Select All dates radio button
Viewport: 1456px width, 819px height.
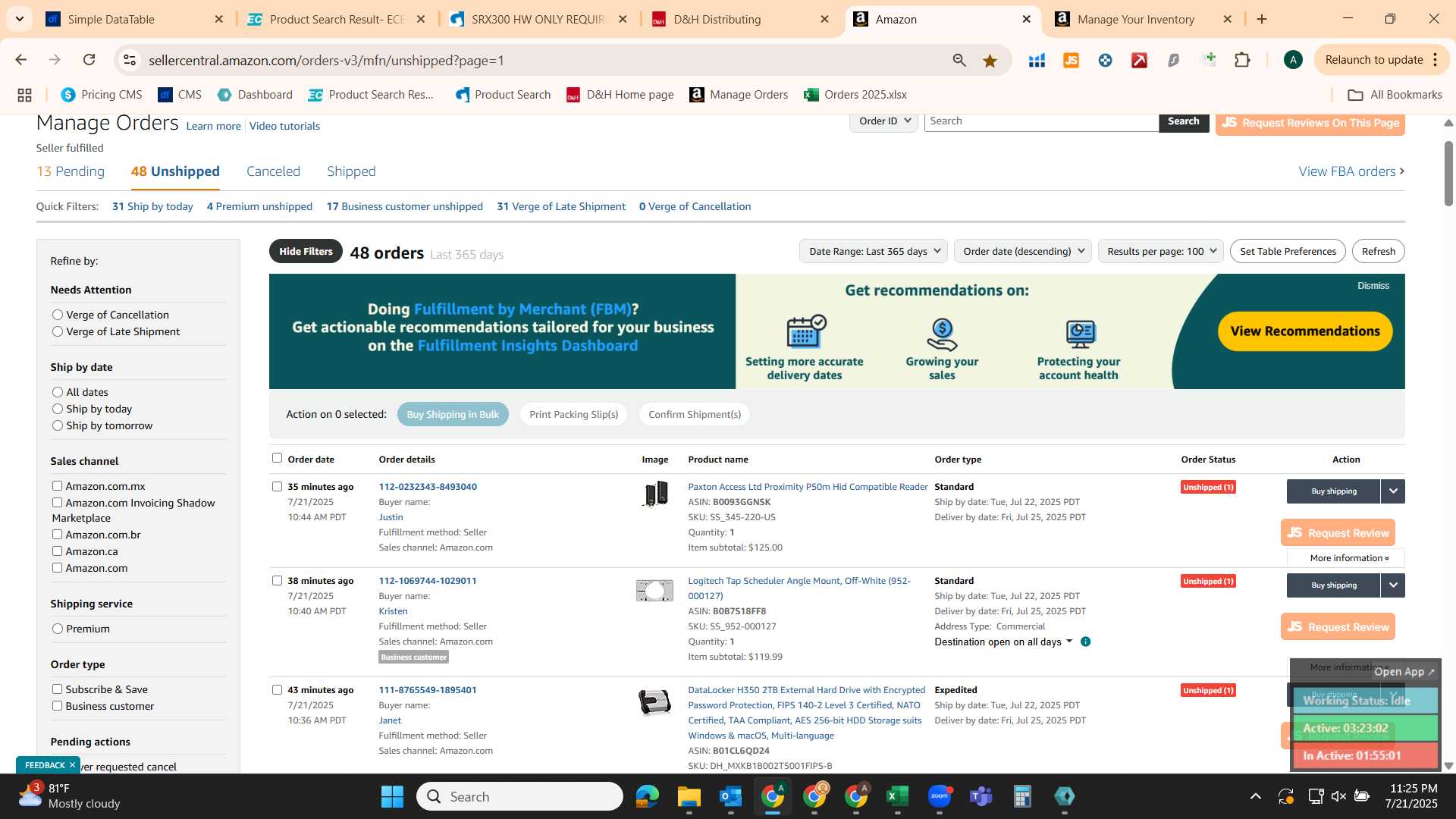57,392
